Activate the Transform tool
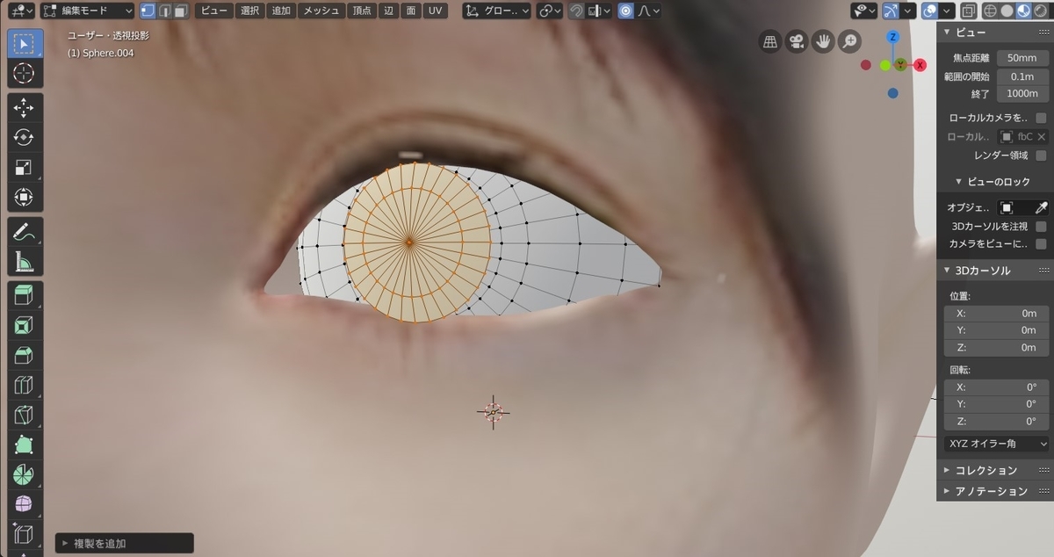 pyautogui.click(x=24, y=197)
